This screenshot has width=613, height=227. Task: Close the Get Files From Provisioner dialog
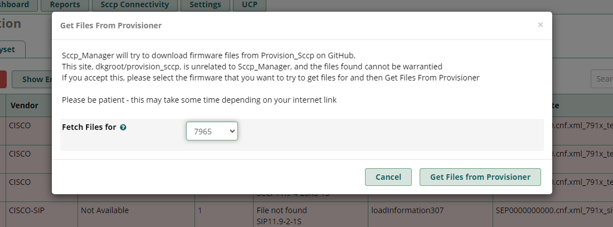point(541,25)
